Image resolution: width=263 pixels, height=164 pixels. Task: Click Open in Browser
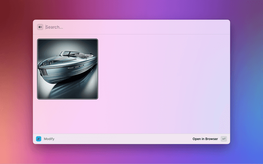point(205,139)
